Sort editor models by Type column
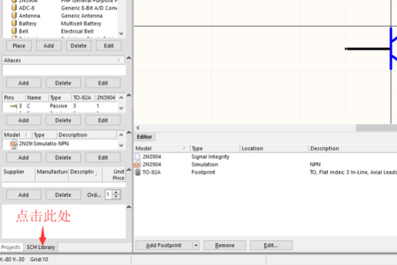 [214, 148]
